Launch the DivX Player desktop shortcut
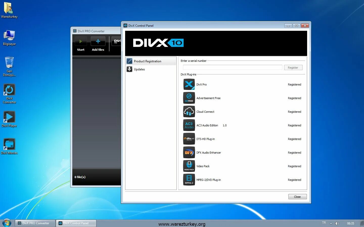364x227 pixels. (9, 119)
